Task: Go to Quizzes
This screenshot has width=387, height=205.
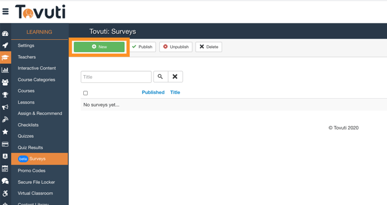Action: pyautogui.click(x=25, y=136)
